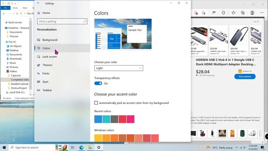Click the Colors preview image

123,34
